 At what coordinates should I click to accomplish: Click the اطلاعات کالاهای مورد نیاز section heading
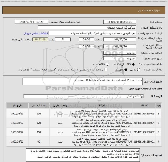(146, 88)
